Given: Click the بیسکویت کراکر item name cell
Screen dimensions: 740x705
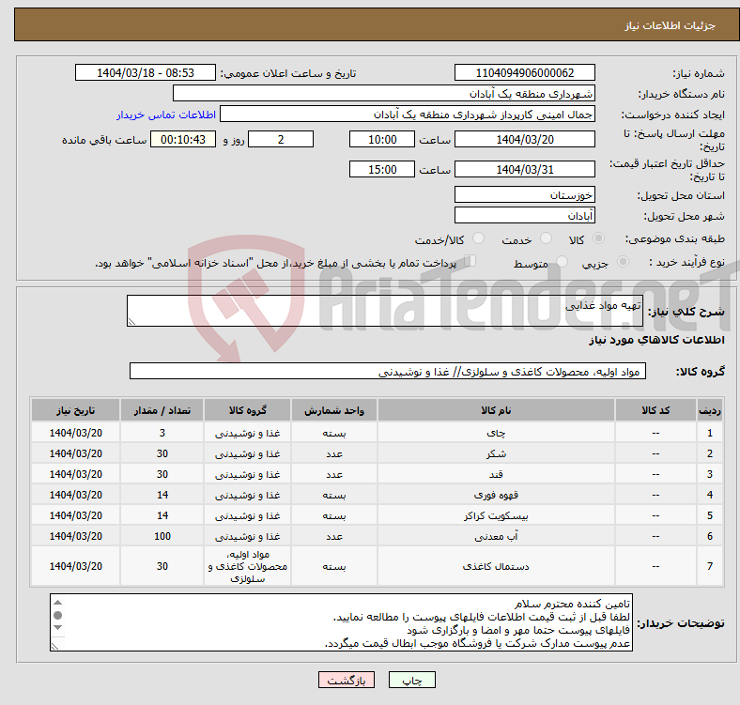Looking at the screenshot, I should [496, 515].
